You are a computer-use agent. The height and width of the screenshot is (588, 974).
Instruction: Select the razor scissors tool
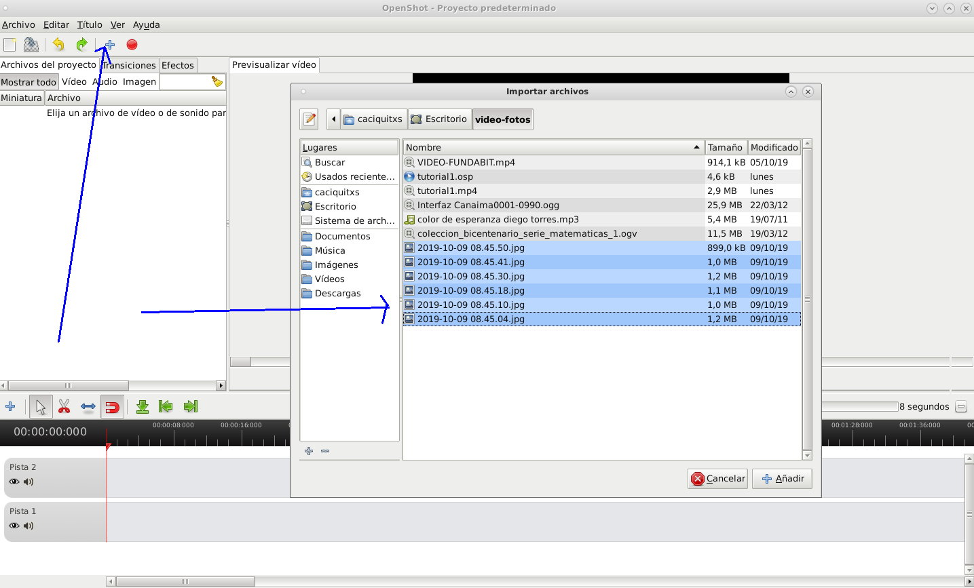tap(64, 406)
